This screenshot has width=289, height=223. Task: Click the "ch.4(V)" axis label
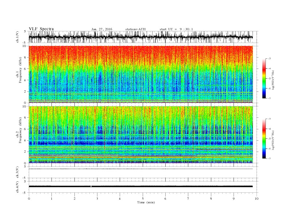(17, 187)
